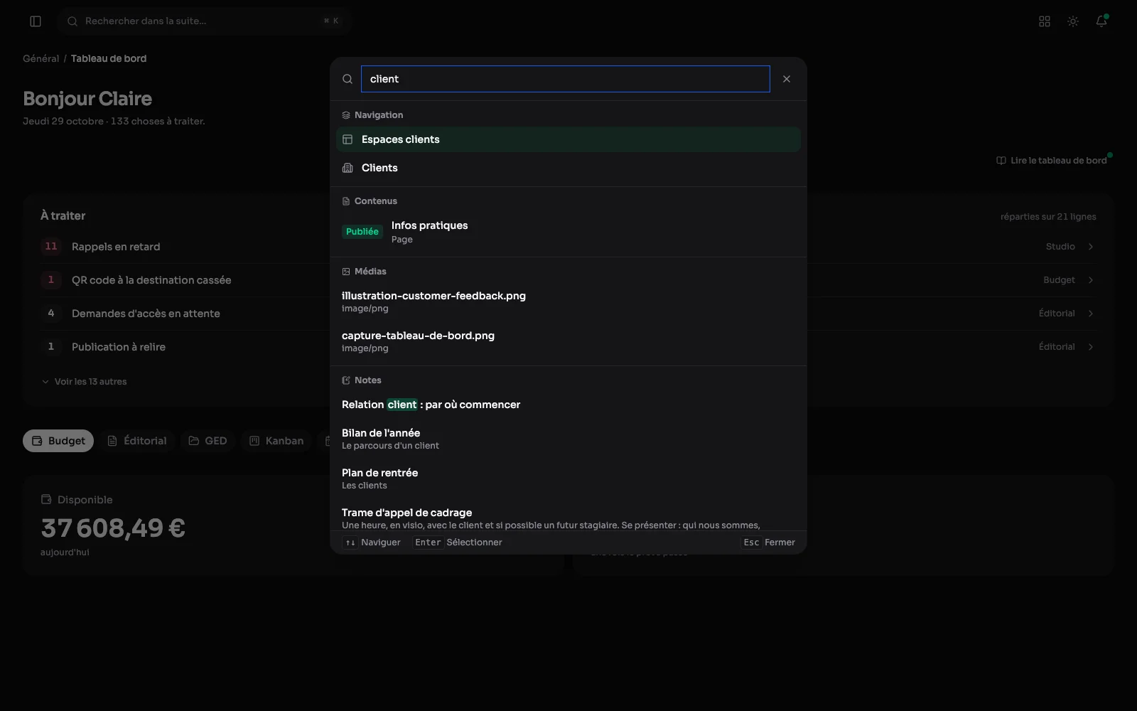Click the chevron on the Budget row
This screenshot has height=711, width=1137.
click(1091, 280)
